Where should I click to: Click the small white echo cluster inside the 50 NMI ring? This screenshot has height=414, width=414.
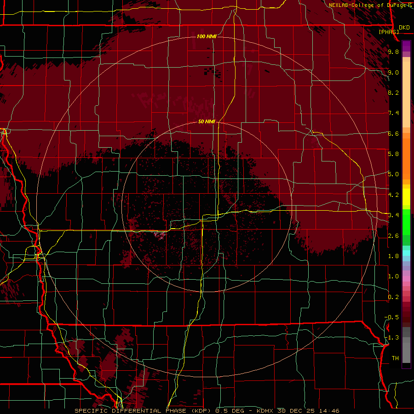[160, 235]
